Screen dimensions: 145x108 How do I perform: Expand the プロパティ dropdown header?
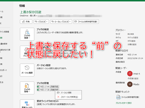click(x=120, y=30)
